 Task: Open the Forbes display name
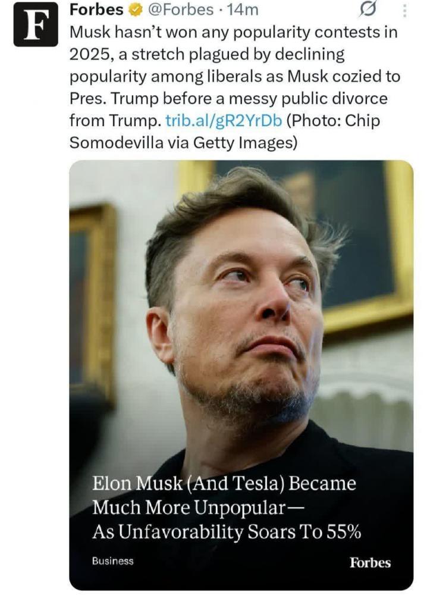[x=97, y=10]
